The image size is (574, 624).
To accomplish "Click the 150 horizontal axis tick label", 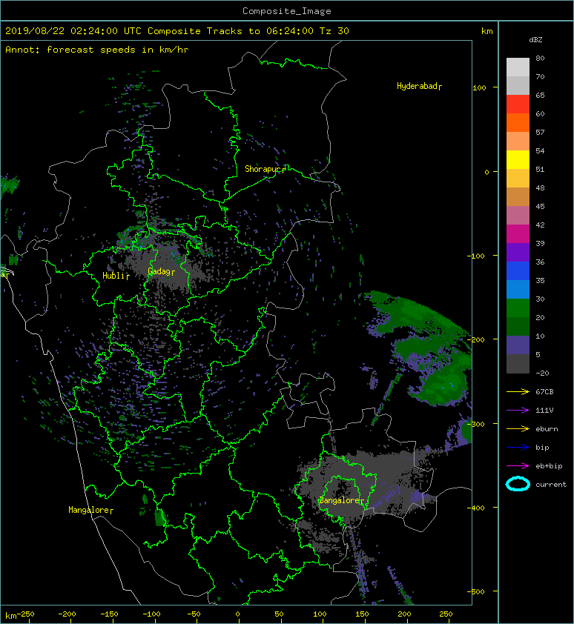I will coord(362,614).
